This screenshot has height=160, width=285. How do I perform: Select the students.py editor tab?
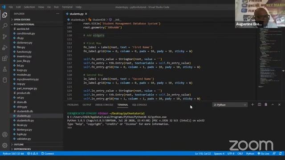point(77,14)
